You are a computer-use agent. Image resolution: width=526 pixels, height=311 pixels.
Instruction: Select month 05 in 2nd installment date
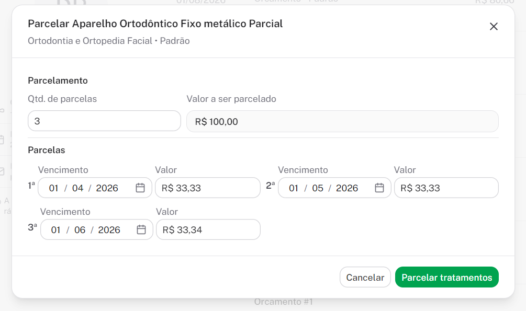pos(318,188)
